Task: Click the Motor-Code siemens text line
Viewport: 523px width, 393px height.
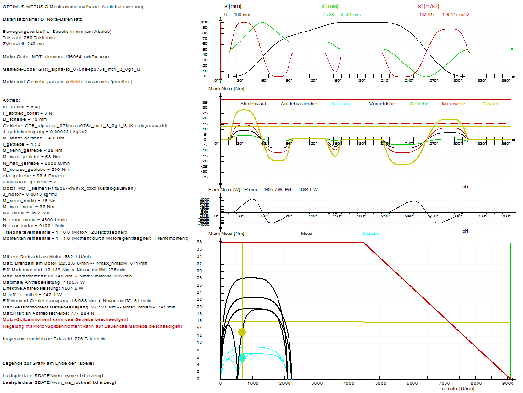Action: pos(56,56)
